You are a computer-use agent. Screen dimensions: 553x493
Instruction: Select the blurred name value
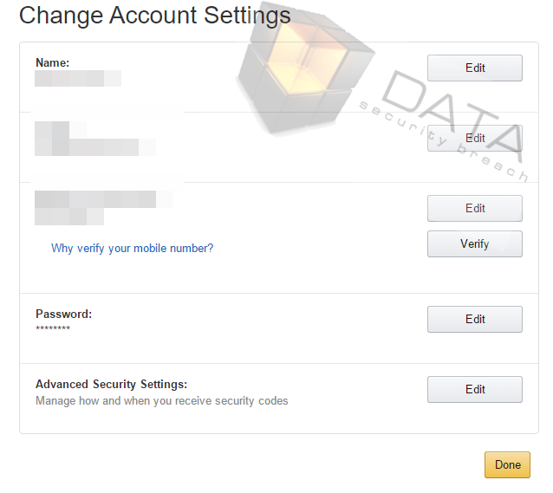78,78
